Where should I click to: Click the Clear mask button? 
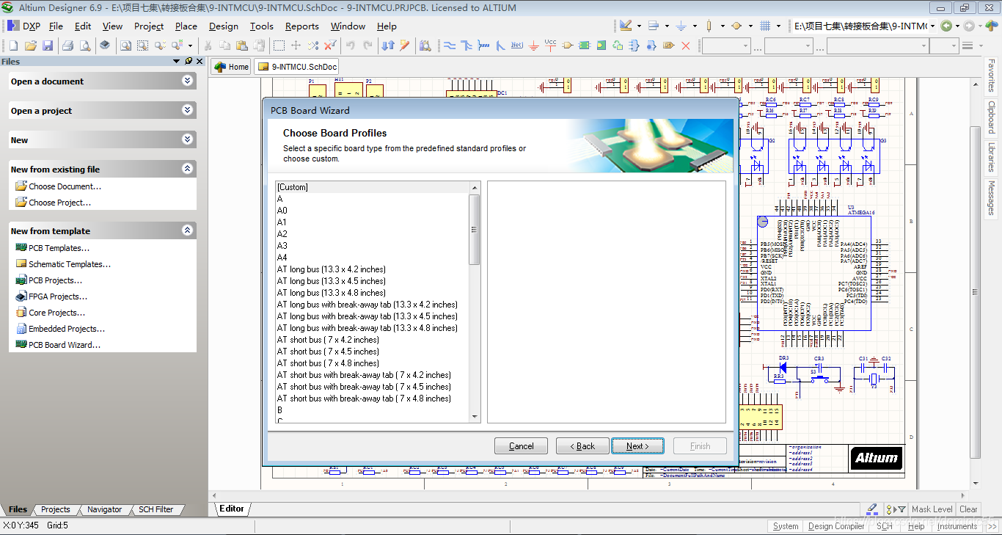pos(968,509)
